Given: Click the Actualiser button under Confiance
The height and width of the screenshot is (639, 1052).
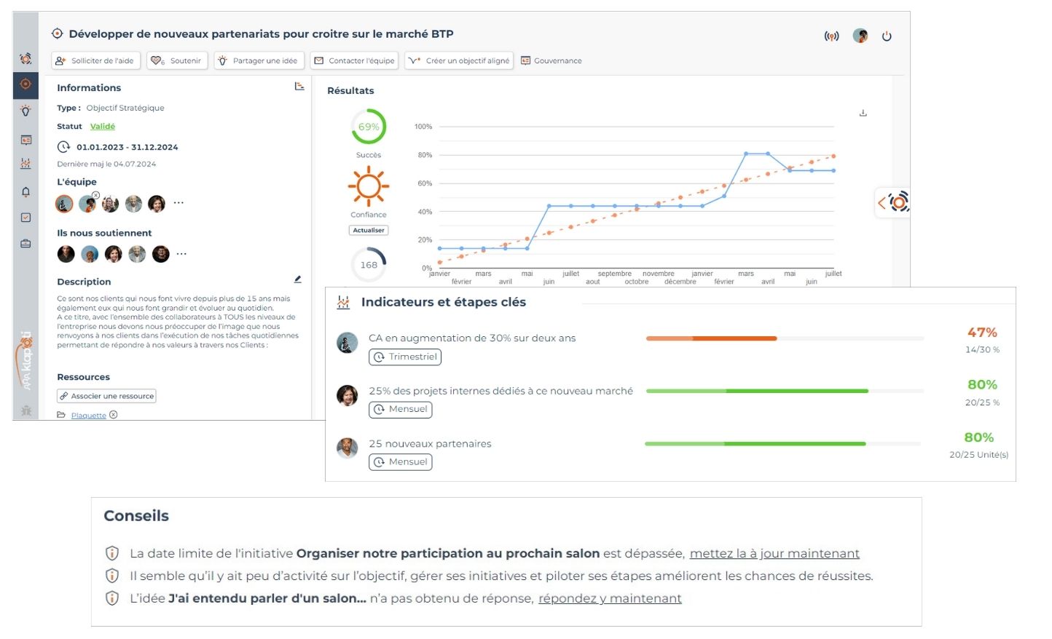Looking at the screenshot, I should coord(369,230).
